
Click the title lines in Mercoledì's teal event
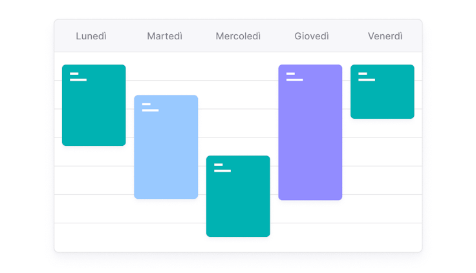coord(222,168)
